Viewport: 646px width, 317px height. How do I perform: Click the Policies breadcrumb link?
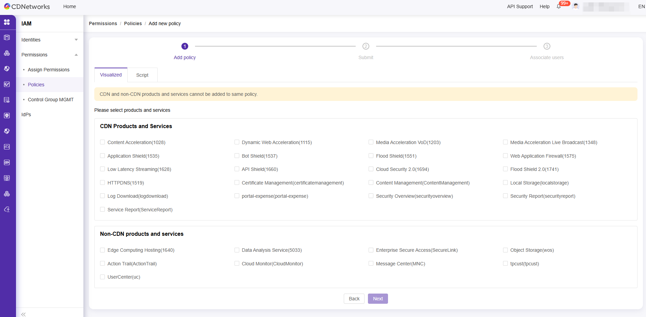(x=133, y=23)
